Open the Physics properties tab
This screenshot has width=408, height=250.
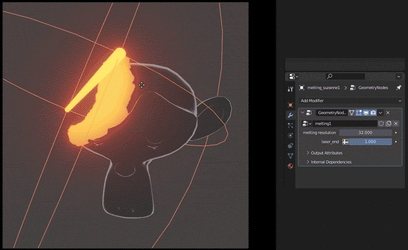290,135
